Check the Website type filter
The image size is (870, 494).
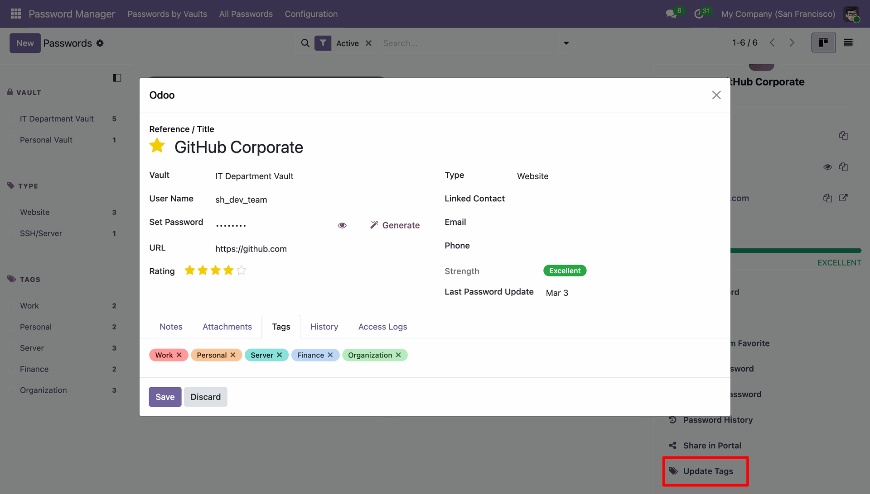(12, 213)
